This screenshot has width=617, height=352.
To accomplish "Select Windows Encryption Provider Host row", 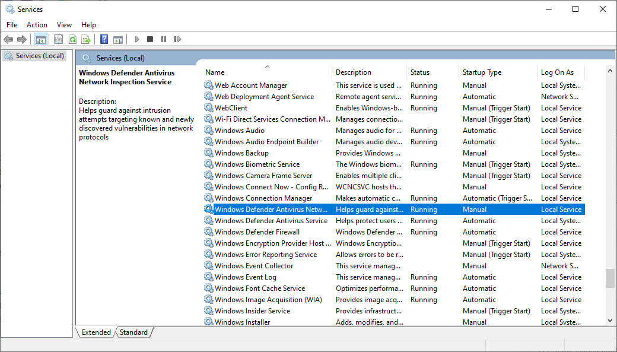I will point(394,243).
